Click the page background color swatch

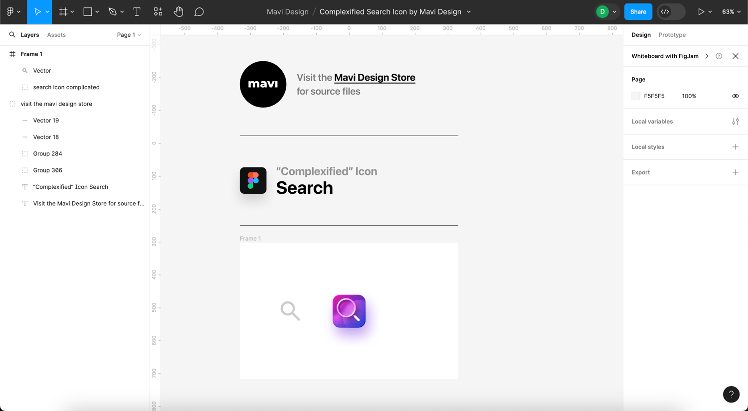(636, 96)
